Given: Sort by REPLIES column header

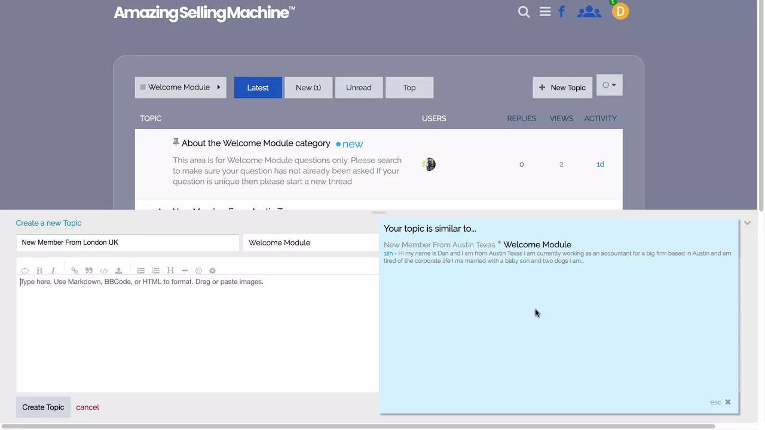Looking at the screenshot, I should pos(522,118).
